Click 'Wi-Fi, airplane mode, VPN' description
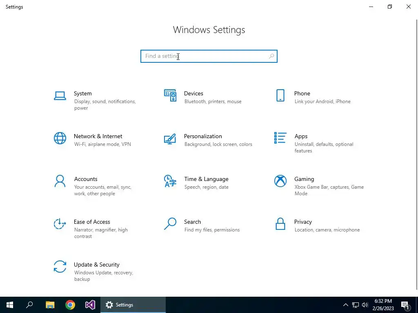Screen dimensions: 418x313 [x=102, y=144]
